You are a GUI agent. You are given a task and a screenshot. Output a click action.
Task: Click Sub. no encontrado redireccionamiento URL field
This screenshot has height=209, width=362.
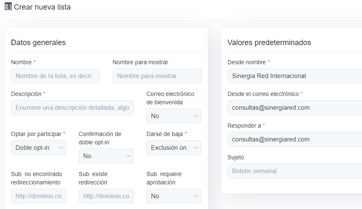click(39, 196)
